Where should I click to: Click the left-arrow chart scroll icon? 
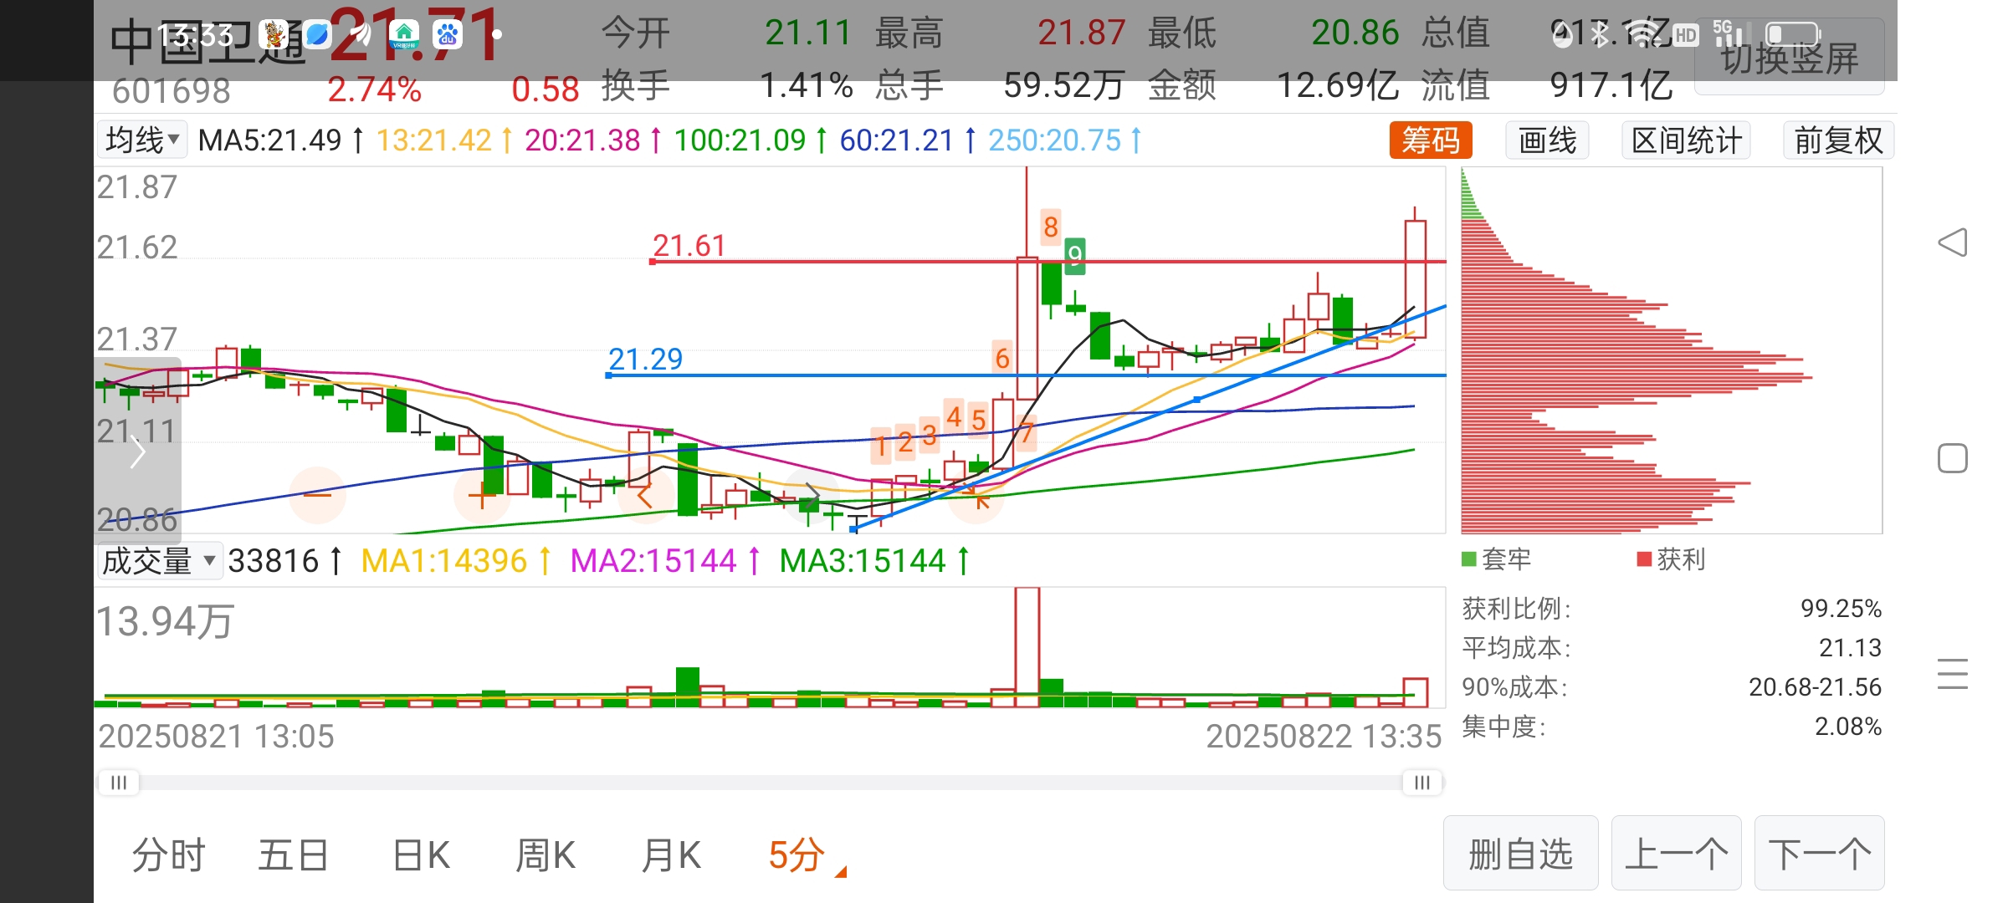point(645,495)
